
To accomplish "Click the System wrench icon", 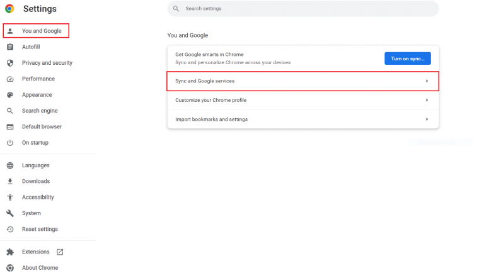I will [x=10, y=213].
